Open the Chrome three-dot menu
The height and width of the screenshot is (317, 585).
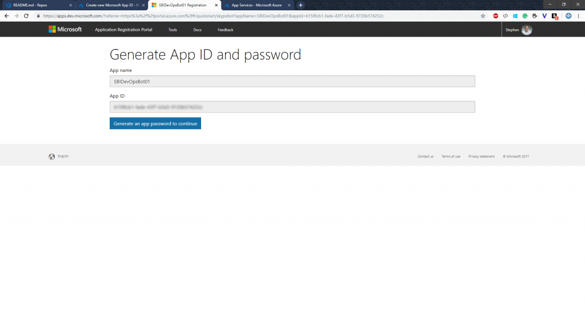pos(578,16)
